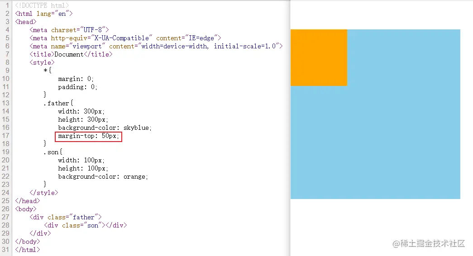This screenshot has height=256, width=473.
Task: Click background-color: skyblue declaration
Action: coord(105,128)
